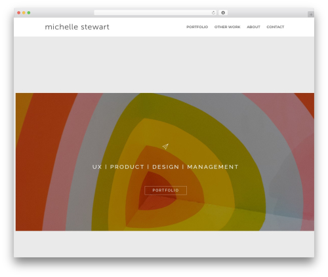The width and height of the screenshot is (328, 277).
Task: Click the michelle stewart site logo
Action: 77,27
